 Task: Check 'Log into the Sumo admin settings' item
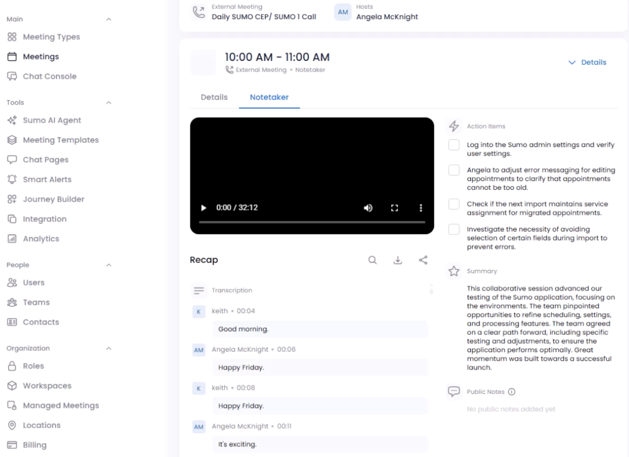pyautogui.click(x=454, y=145)
